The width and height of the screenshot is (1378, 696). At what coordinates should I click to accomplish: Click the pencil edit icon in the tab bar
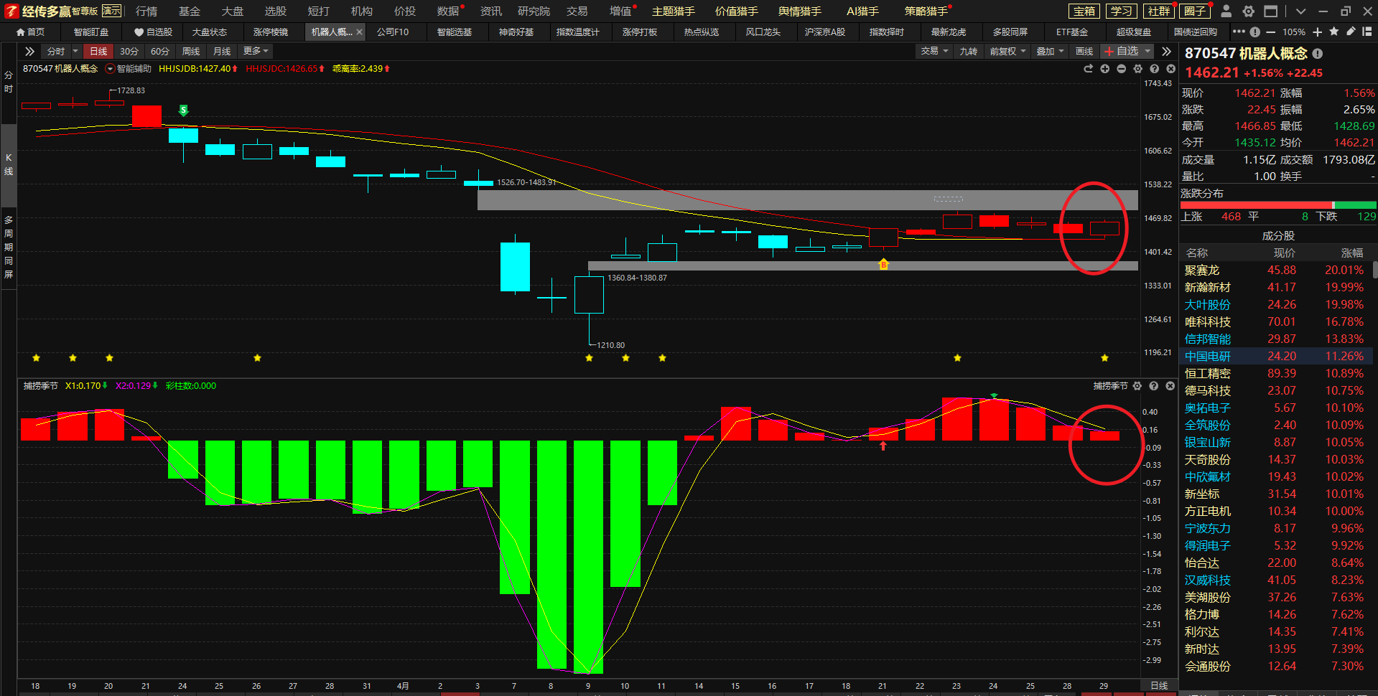(1350, 32)
